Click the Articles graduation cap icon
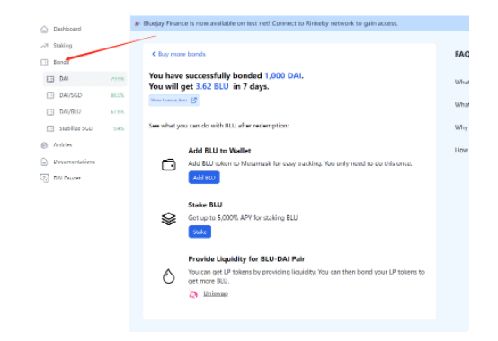498x341 pixels. [44, 145]
